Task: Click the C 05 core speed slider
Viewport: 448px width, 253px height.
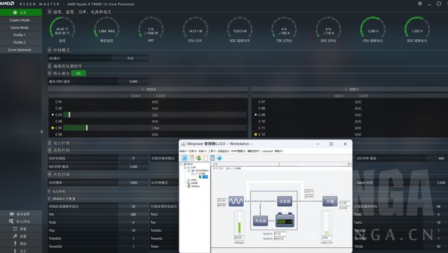Action: point(87,128)
